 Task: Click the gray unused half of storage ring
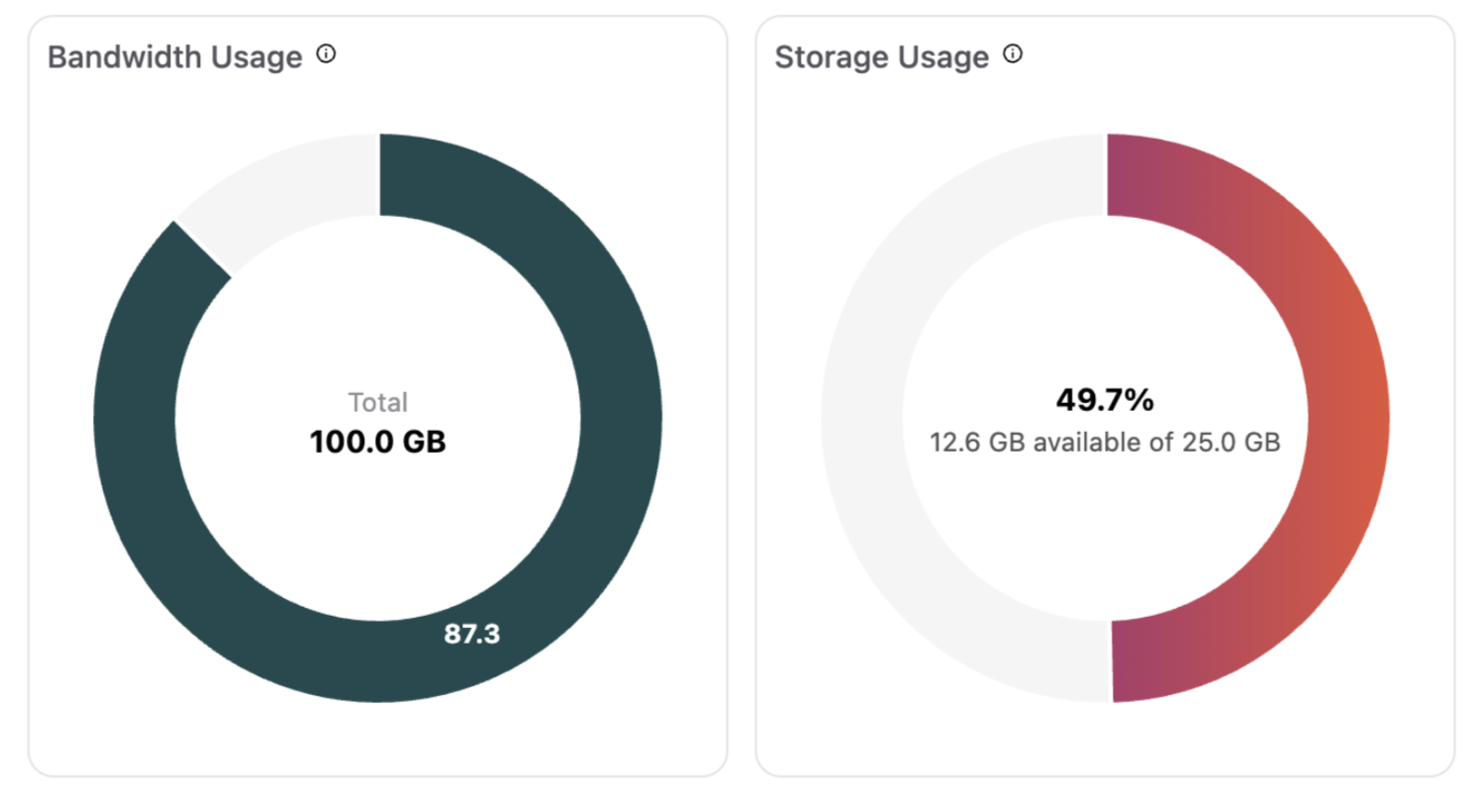(862, 418)
